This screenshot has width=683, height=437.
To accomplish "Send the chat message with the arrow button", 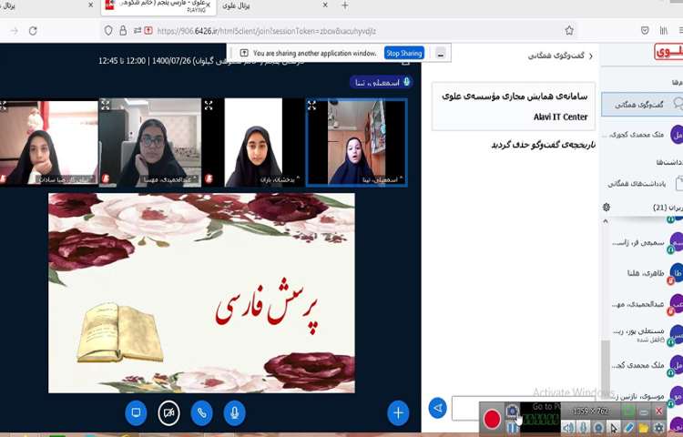I will (x=437, y=408).
